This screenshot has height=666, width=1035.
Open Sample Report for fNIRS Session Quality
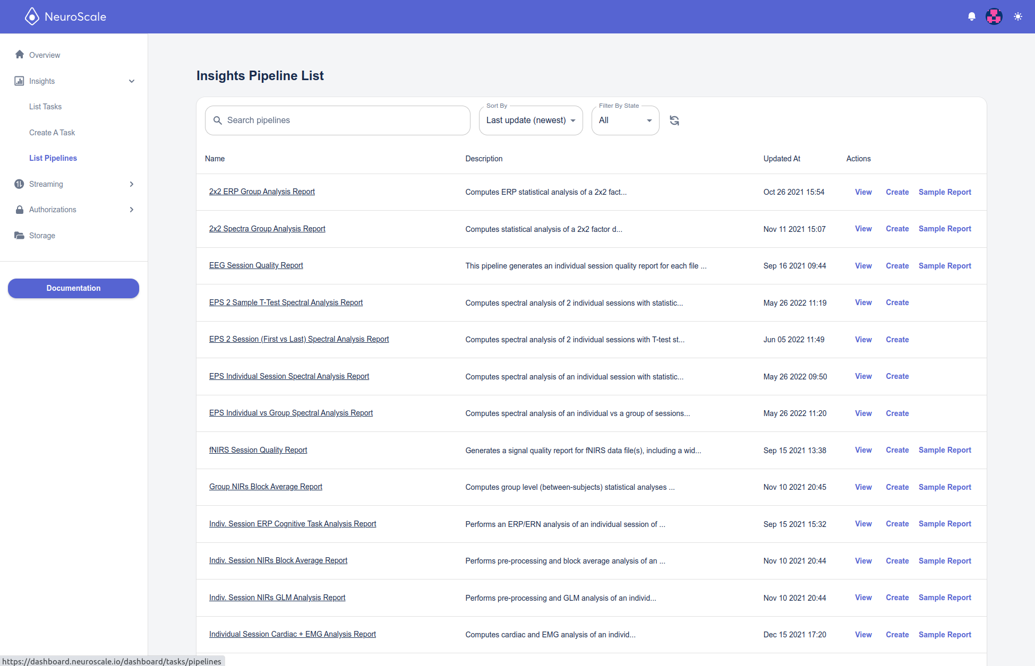(x=945, y=450)
